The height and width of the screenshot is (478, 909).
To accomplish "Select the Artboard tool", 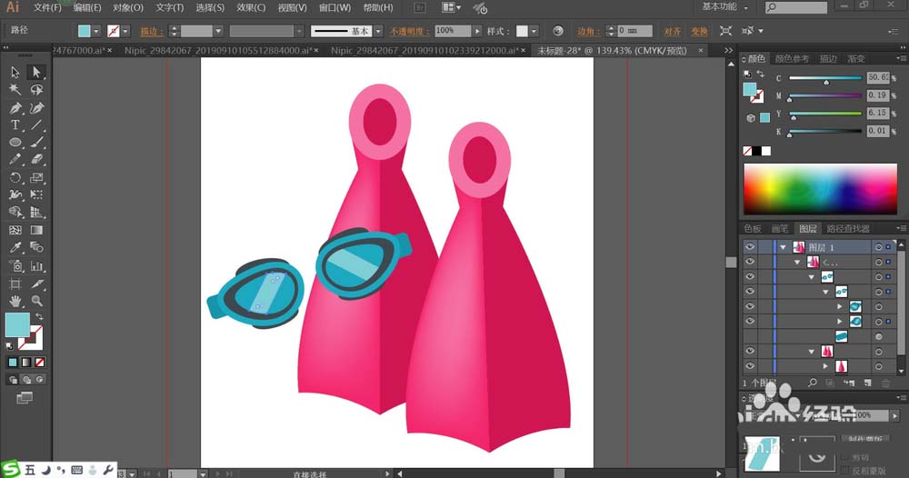I will coord(15,284).
